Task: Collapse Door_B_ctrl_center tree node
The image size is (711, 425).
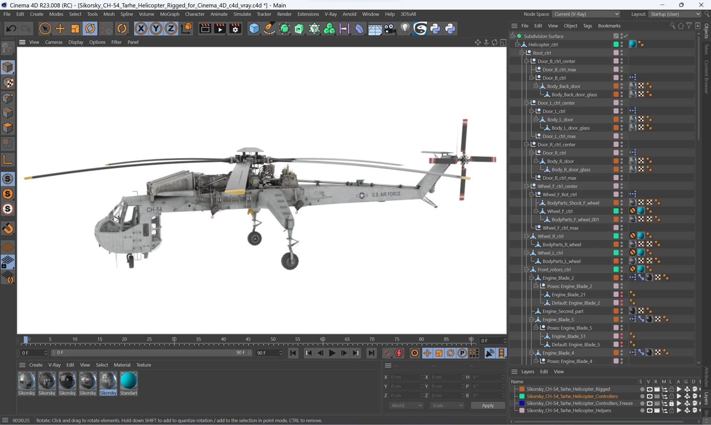Action: (526, 61)
